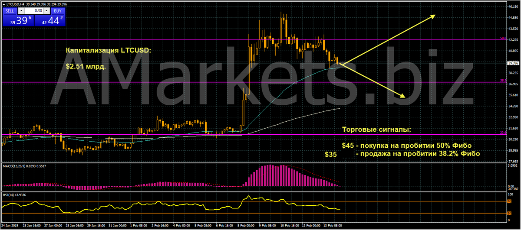521x230 pixels.
Task: Click the MACD scale value 3.0902
Action: pos(513,166)
